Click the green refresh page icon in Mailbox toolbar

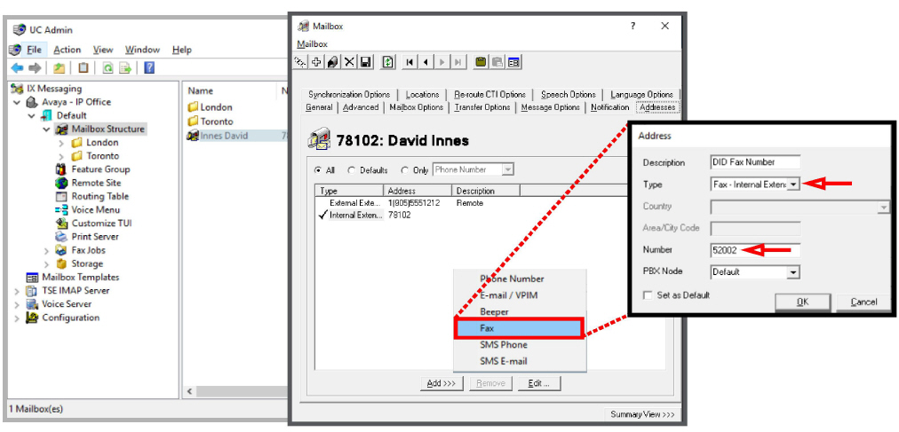[x=388, y=62]
